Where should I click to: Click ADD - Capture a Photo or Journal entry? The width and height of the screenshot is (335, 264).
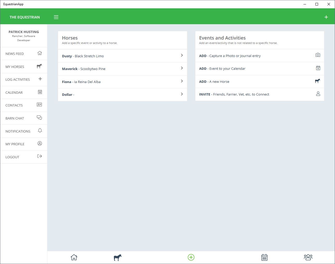click(260, 56)
